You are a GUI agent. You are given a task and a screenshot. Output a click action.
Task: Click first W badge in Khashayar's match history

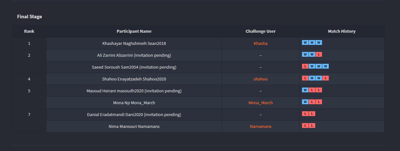click(305, 43)
